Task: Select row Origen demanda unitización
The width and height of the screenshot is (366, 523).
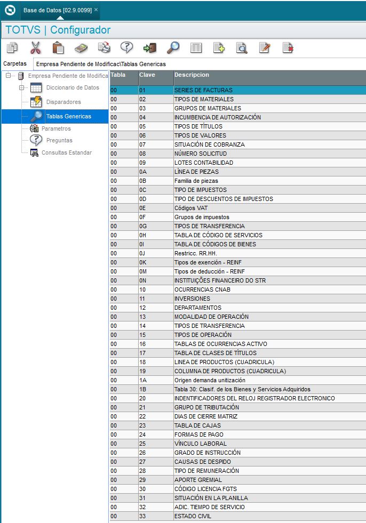Action: point(238,380)
